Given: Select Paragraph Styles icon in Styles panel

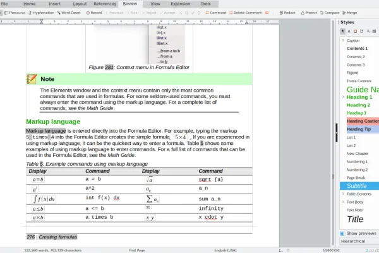Looking at the screenshot, I should pos(343,31).
